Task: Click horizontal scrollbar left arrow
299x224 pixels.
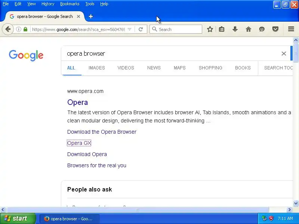Action: [x=3, y=210]
